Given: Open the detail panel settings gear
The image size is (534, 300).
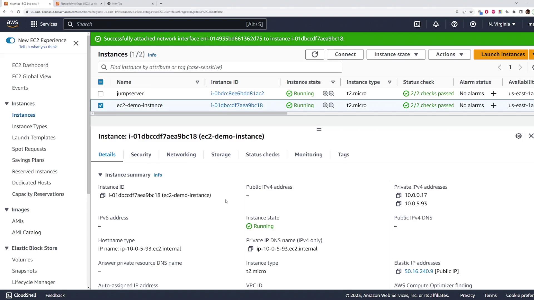Looking at the screenshot, I should (518, 136).
